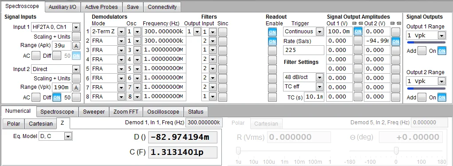The height and width of the screenshot is (166, 453).
Task: Click the Input 1 Range (Apk) field 39u
Action: [x=62, y=46]
